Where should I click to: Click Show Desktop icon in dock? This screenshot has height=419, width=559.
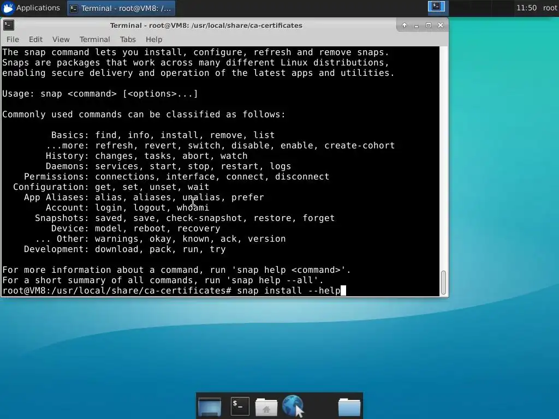[210, 406]
